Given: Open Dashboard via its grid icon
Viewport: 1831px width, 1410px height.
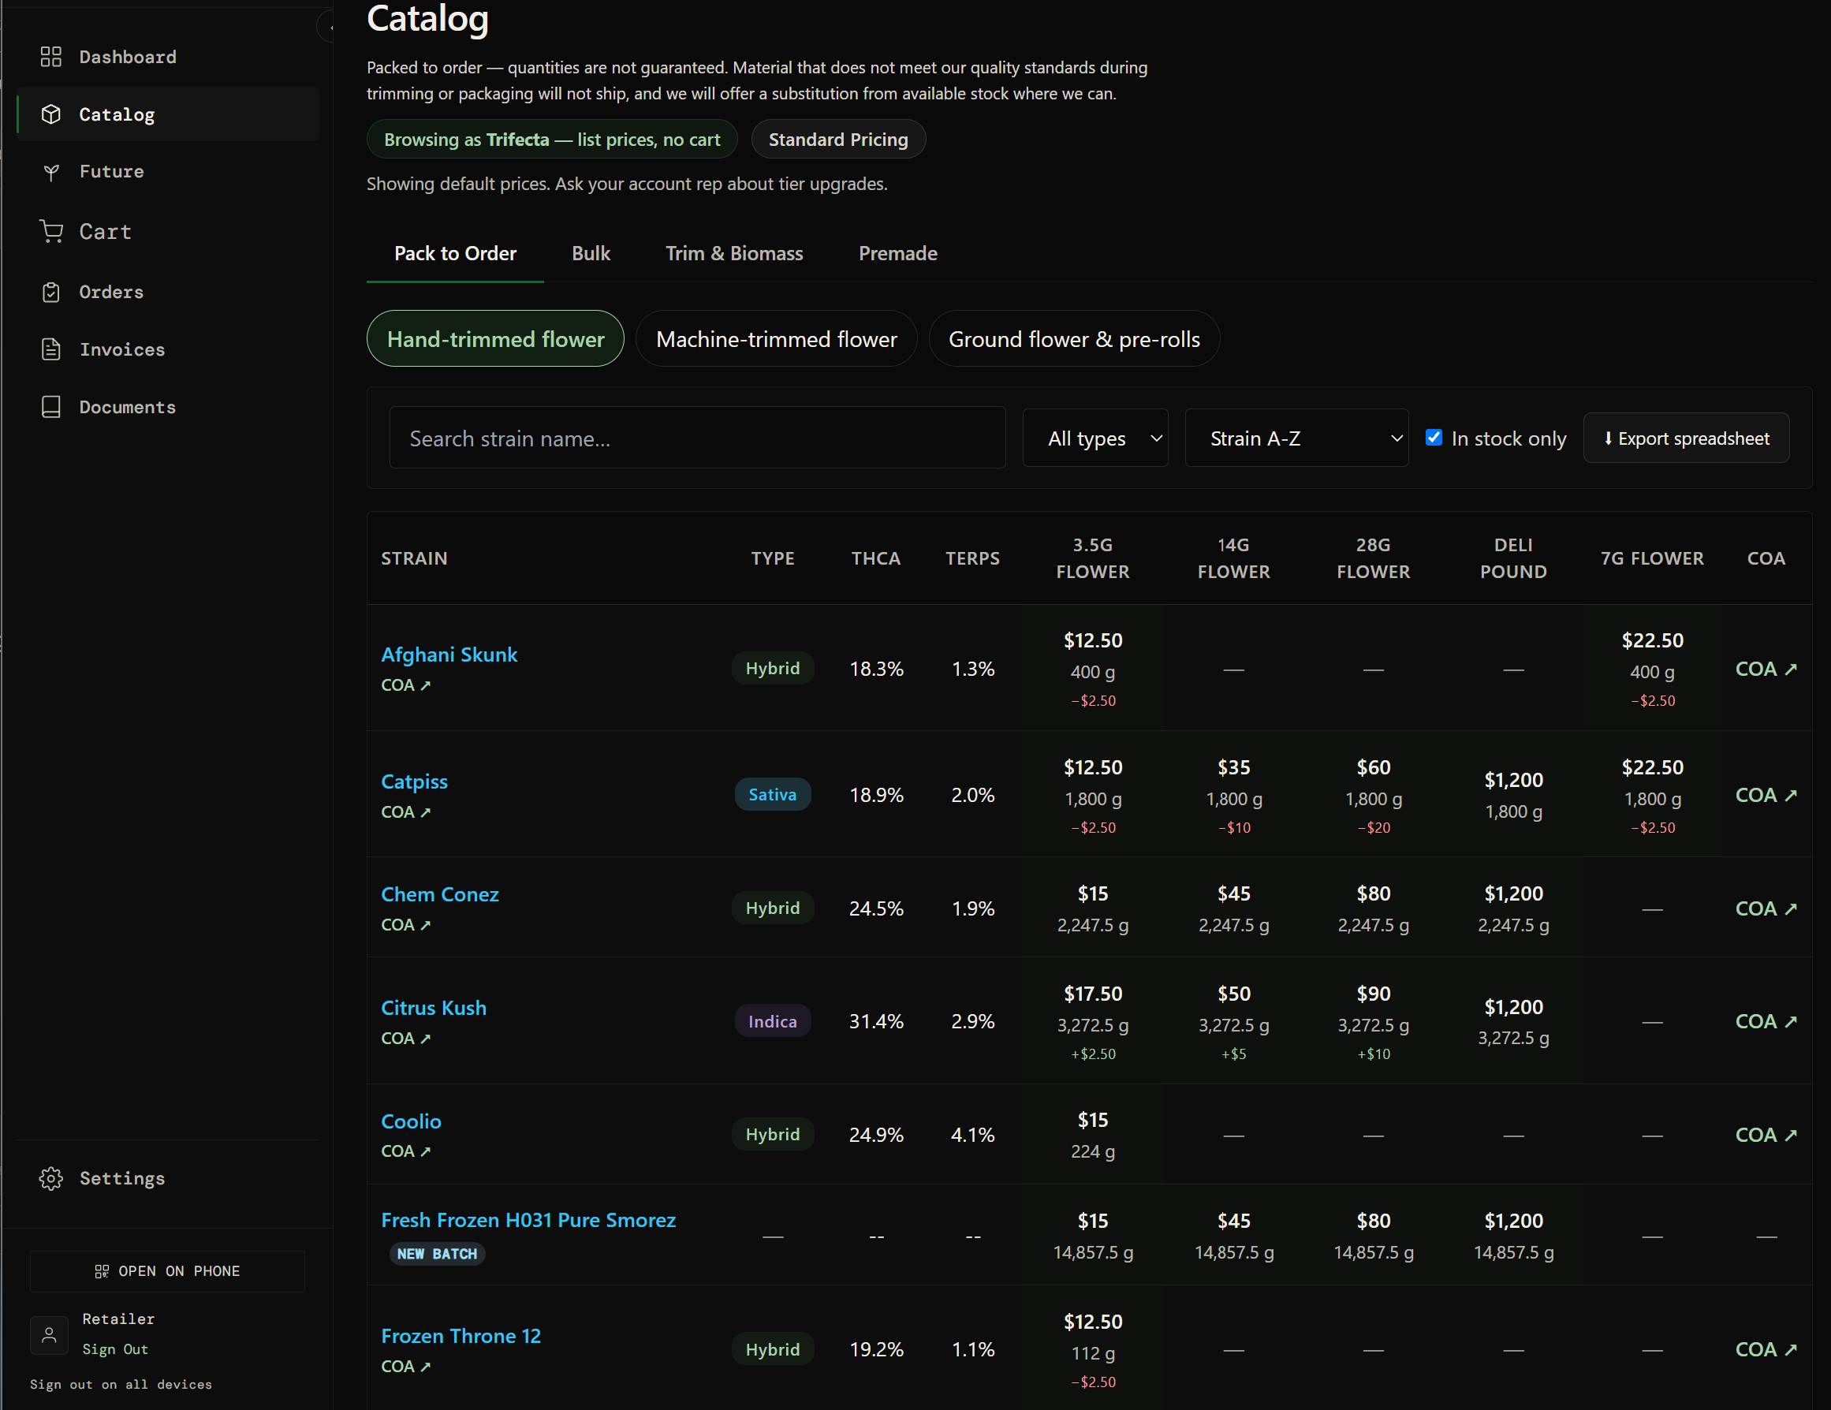Looking at the screenshot, I should 51,57.
